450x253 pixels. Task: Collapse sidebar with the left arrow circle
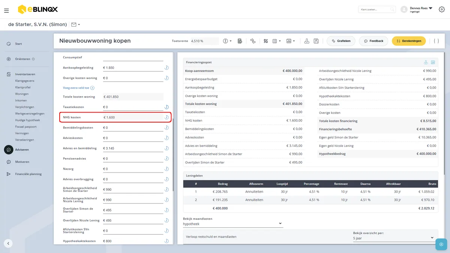[x=8, y=243]
